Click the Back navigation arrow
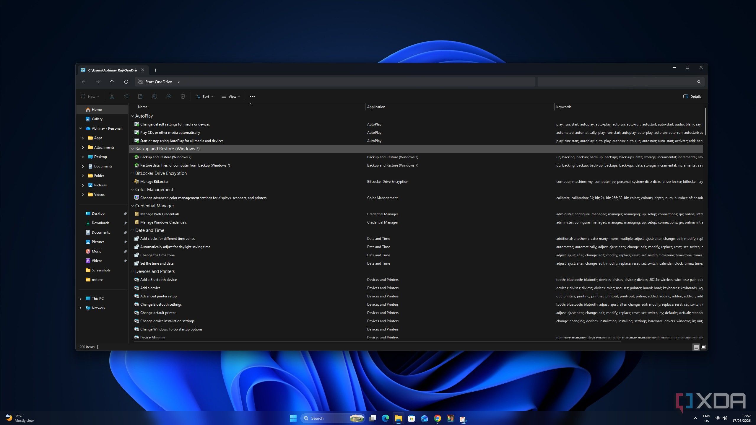This screenshot has height=425, width=756. click(x=84, y=82)
